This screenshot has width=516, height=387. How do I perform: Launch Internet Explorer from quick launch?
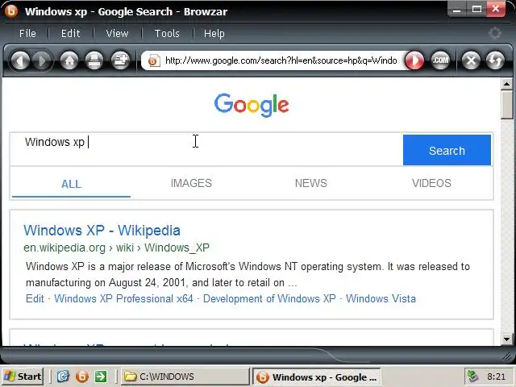(x=63, y=377)
